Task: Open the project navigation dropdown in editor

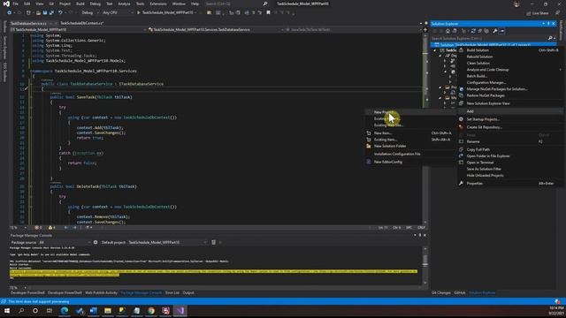Action: point(80,29)
